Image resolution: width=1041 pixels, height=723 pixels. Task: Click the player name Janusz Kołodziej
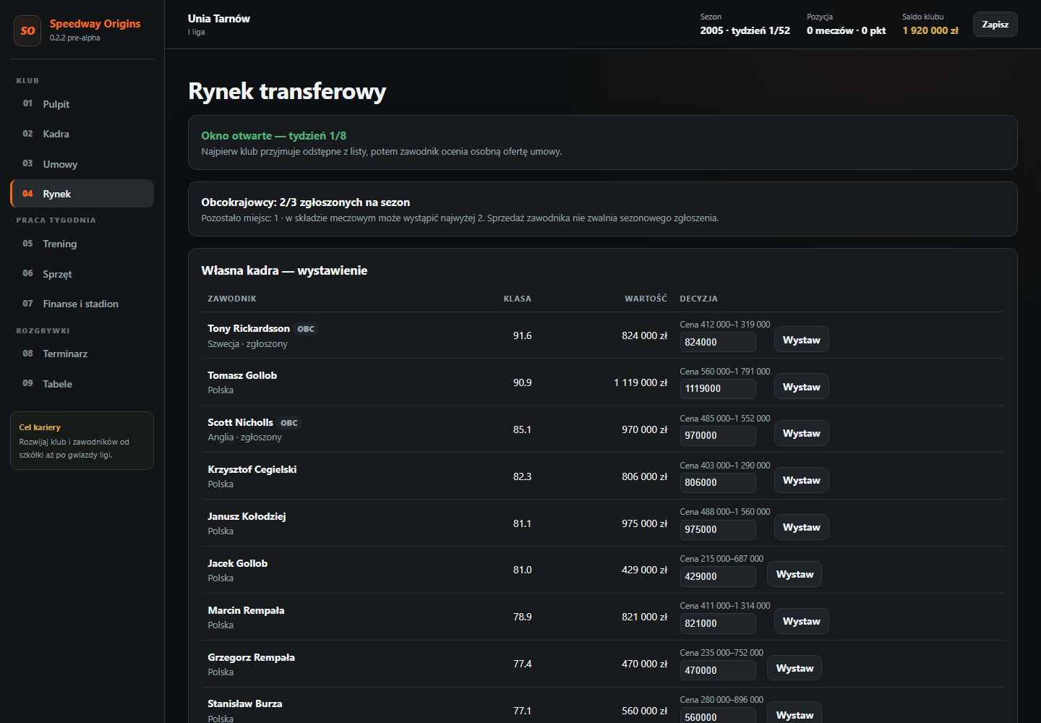[x=247, y=516]
